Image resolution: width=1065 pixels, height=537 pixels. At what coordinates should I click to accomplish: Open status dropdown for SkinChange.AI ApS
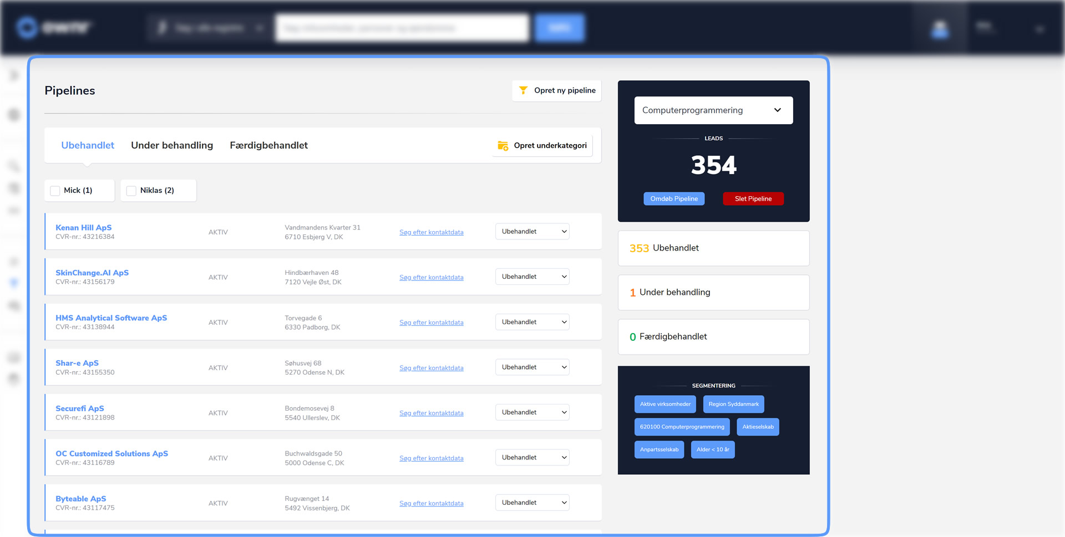(532, 277)
